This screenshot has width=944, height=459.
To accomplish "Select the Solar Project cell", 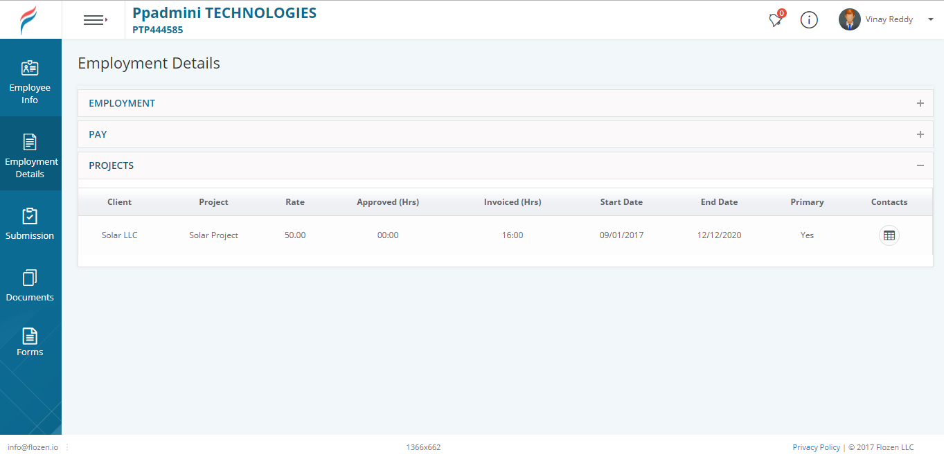I will pos(213,235).
